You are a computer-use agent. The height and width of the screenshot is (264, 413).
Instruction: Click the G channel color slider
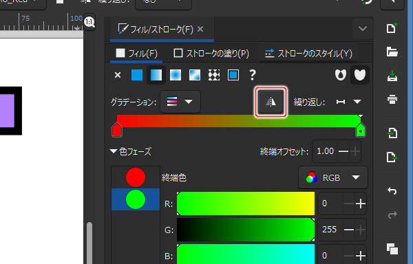(246, 230)
